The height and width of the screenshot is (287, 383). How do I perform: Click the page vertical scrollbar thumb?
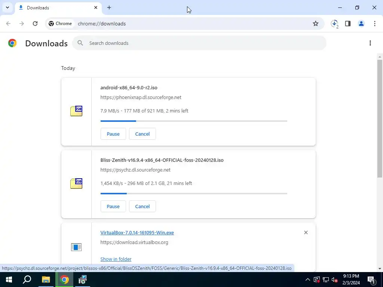(x=380, y=118)
